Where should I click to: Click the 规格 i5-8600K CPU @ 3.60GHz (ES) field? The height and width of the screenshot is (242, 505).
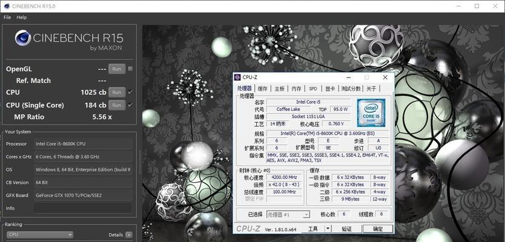pos(327,134)
